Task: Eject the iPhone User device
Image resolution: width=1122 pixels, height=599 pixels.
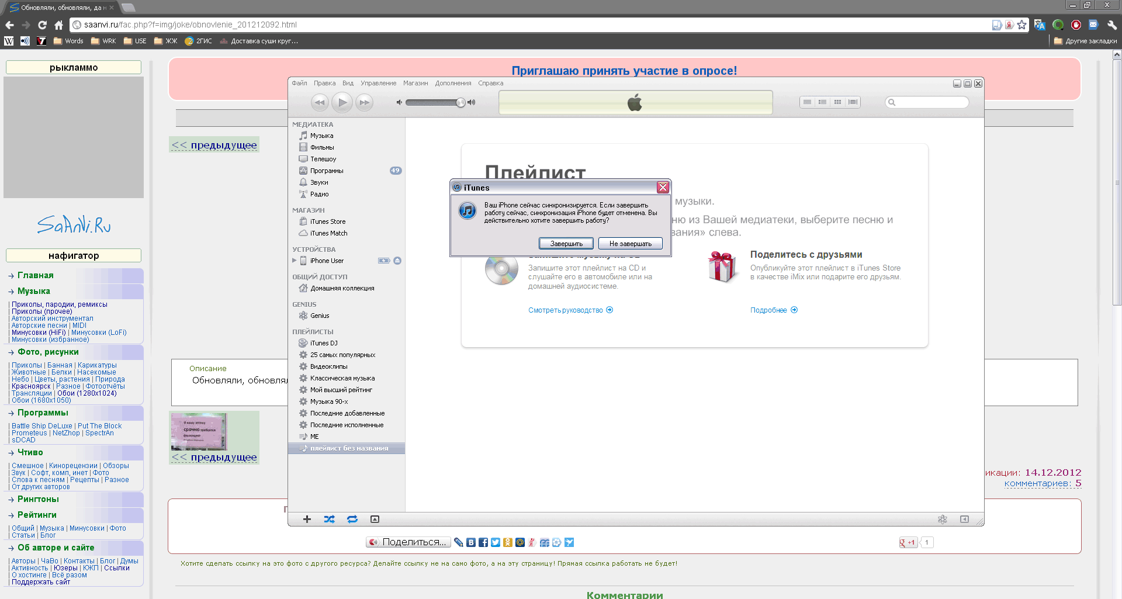Action: [397, 261]
